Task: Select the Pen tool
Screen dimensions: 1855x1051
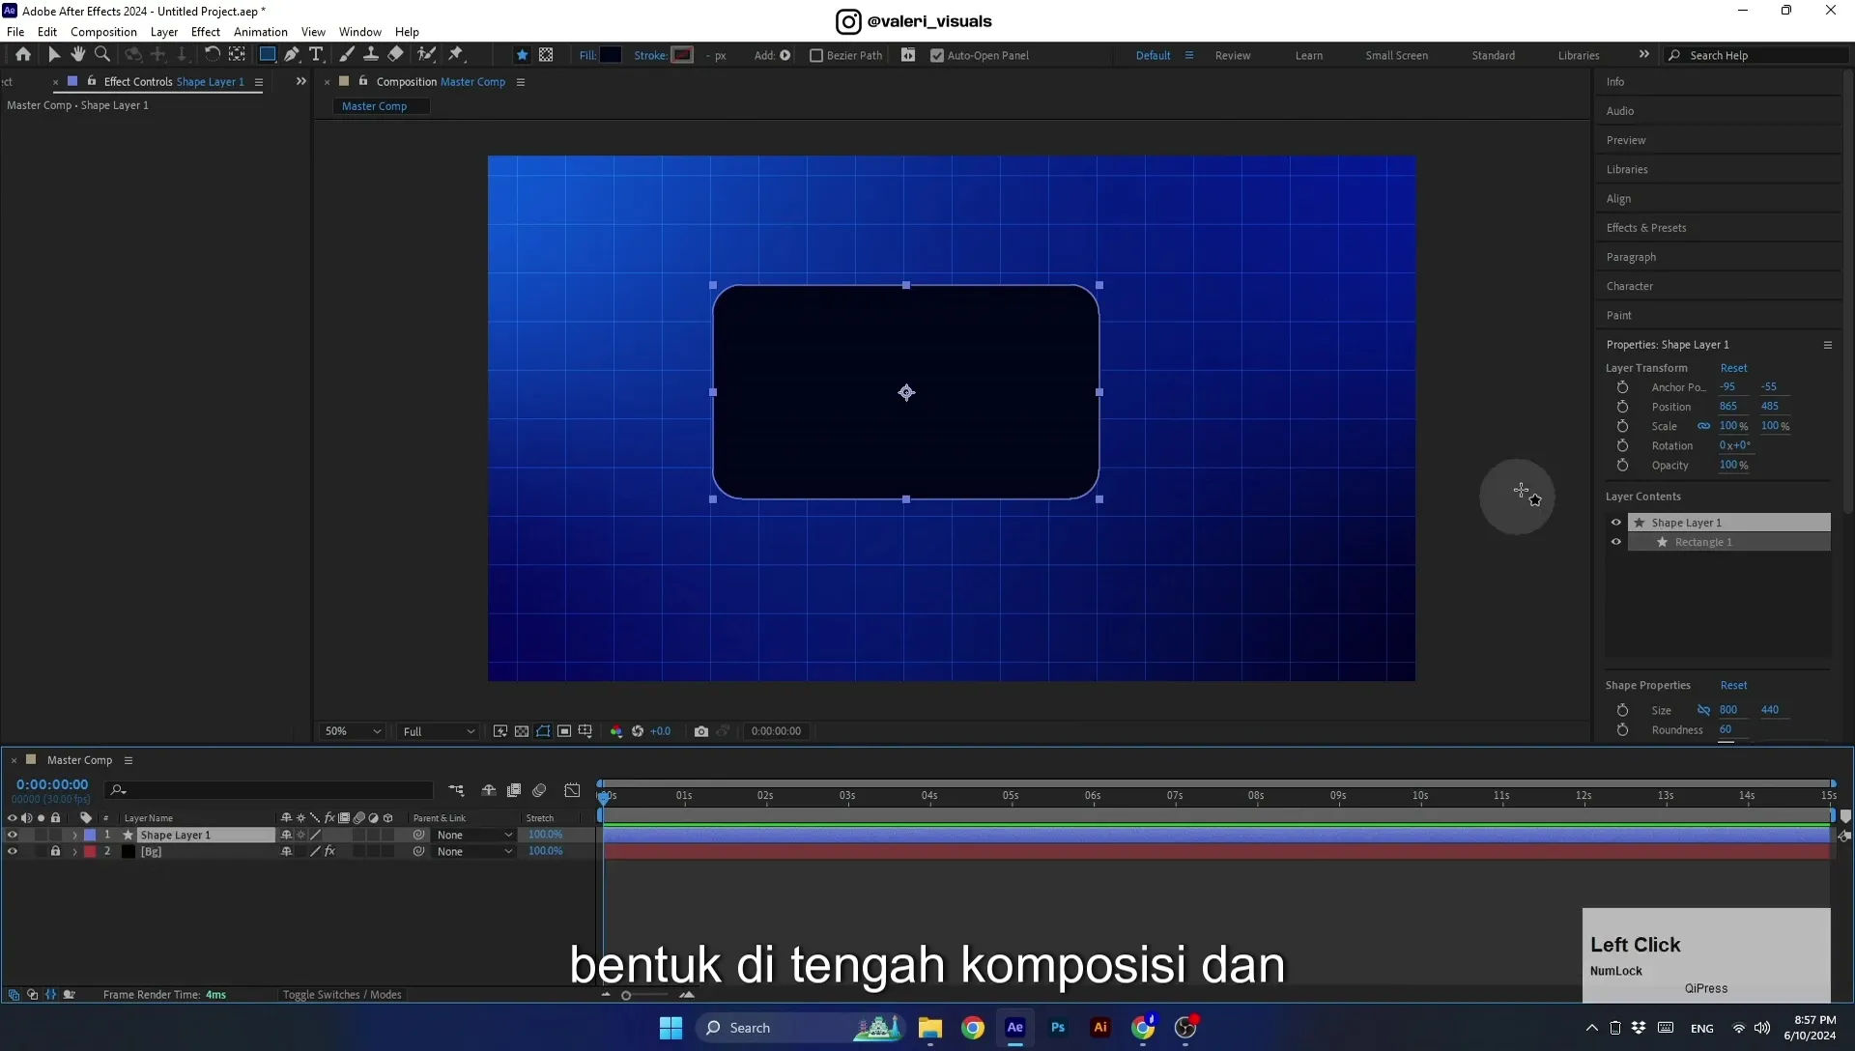Action: tap(292, 55)
